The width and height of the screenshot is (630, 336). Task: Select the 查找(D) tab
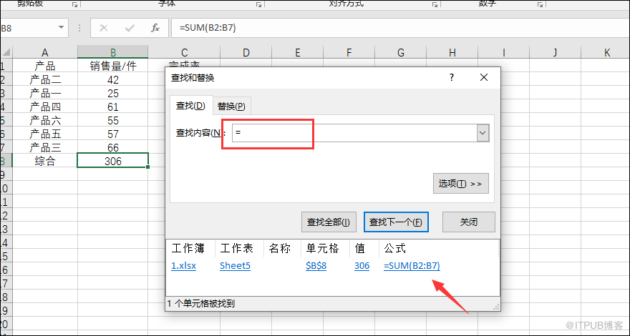click(190, 107)
